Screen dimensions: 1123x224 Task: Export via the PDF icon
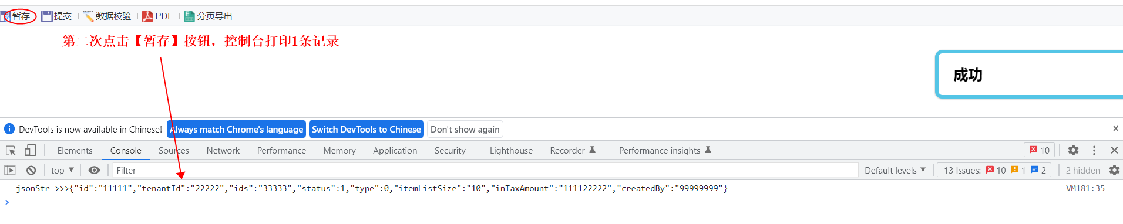tap(157, 16)
